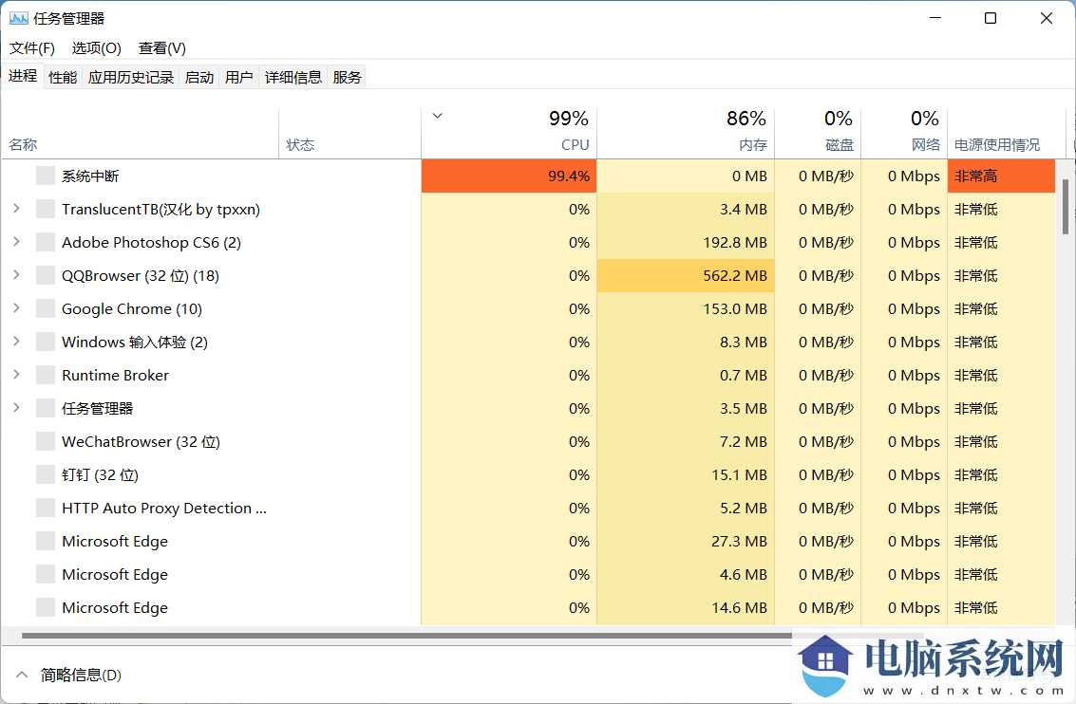
Task: Expand the Google Chrome process group
Action: click(17, 308)
